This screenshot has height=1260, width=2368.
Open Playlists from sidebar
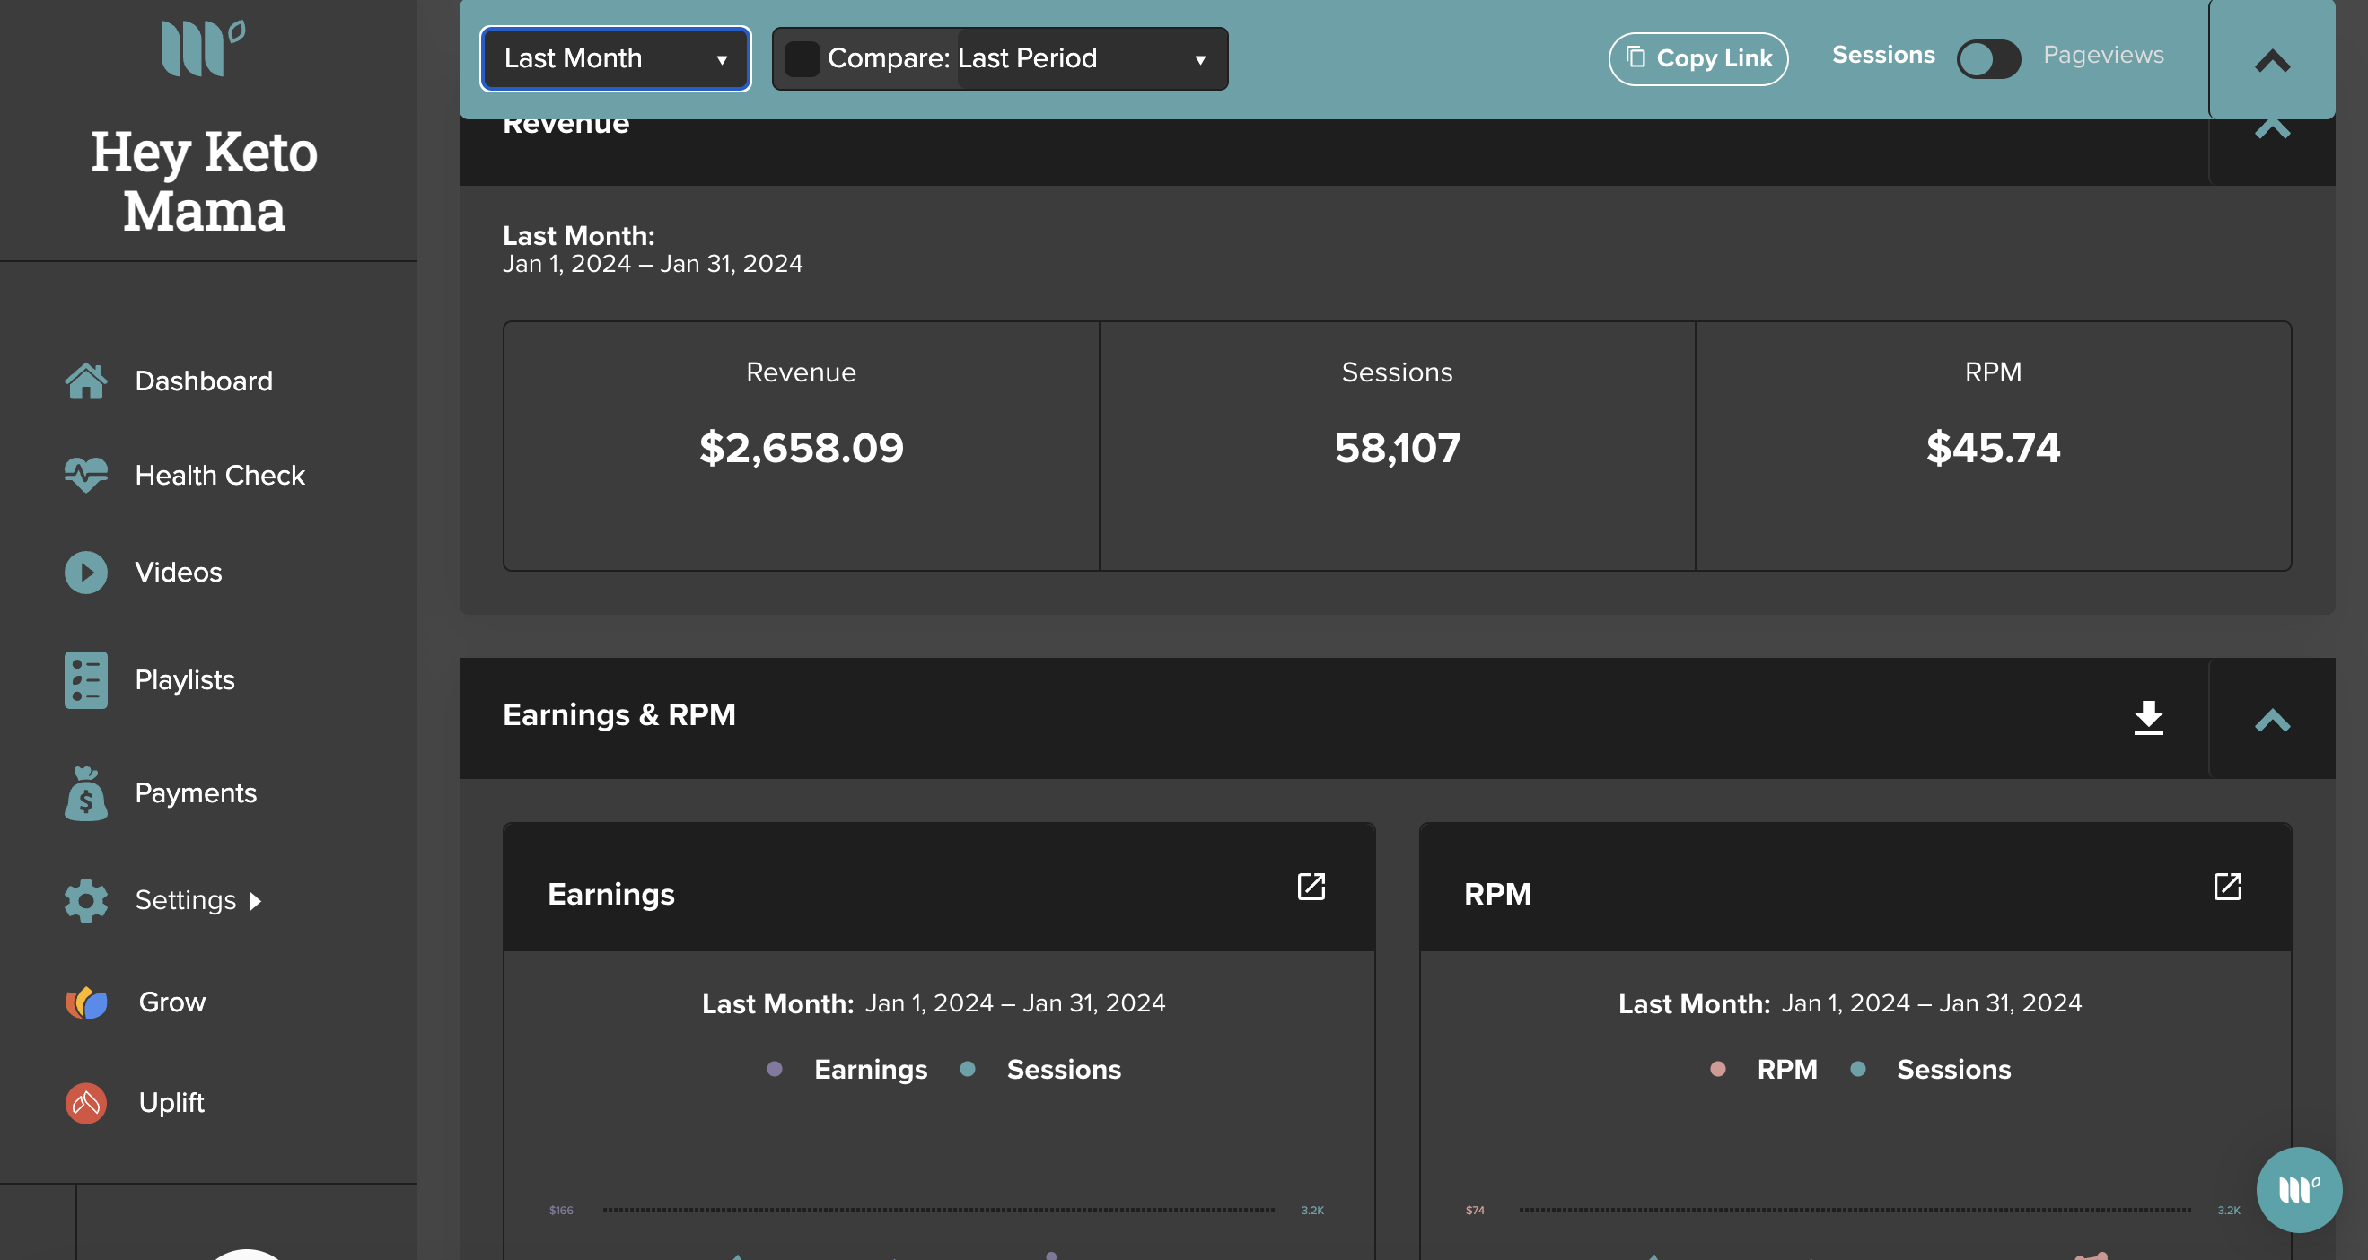185,680
